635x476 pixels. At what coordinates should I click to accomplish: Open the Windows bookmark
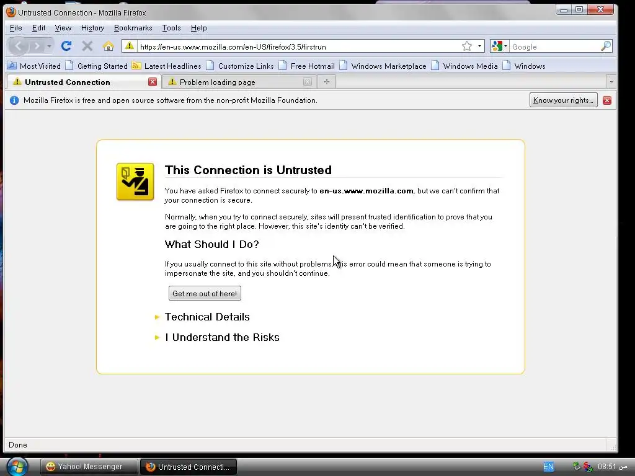523,66
